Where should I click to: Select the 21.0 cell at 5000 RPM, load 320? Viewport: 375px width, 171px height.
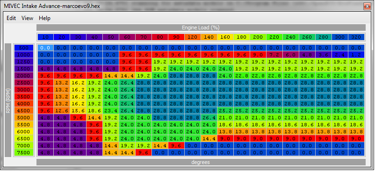(356, 118)
